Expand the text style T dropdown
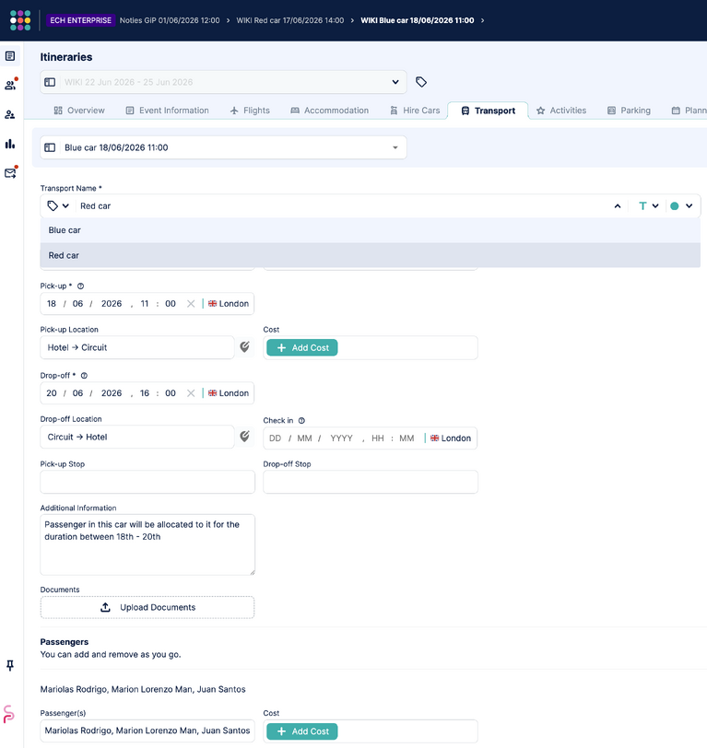The height and width of the screenshot is (748, 707). tap(649, 205)
